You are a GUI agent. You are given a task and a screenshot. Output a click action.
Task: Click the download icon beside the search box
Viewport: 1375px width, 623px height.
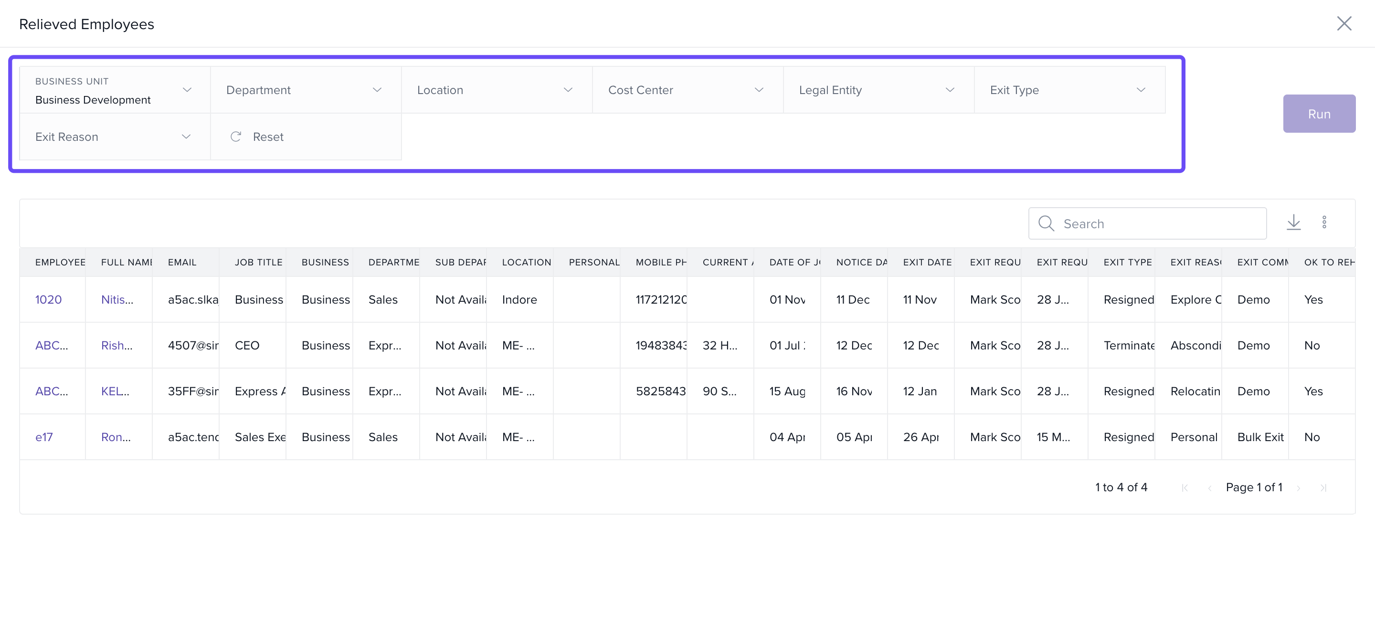(1293, 222)
